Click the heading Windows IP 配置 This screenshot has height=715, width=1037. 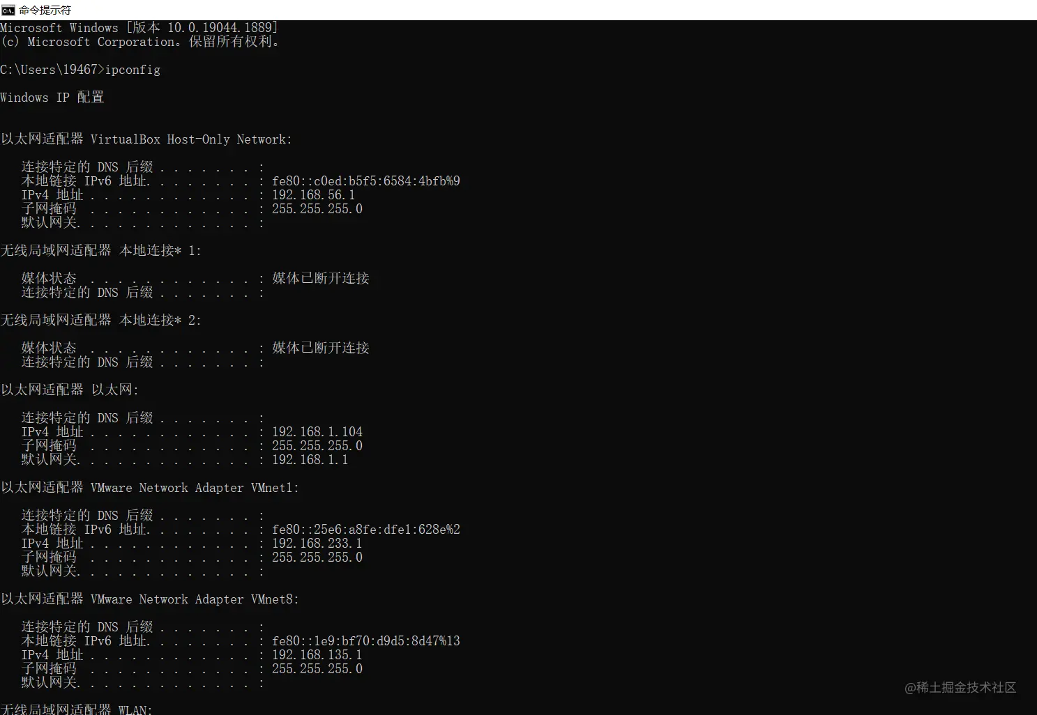[x=52, y=98]
